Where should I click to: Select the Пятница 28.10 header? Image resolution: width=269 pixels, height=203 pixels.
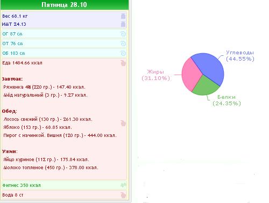64,5
